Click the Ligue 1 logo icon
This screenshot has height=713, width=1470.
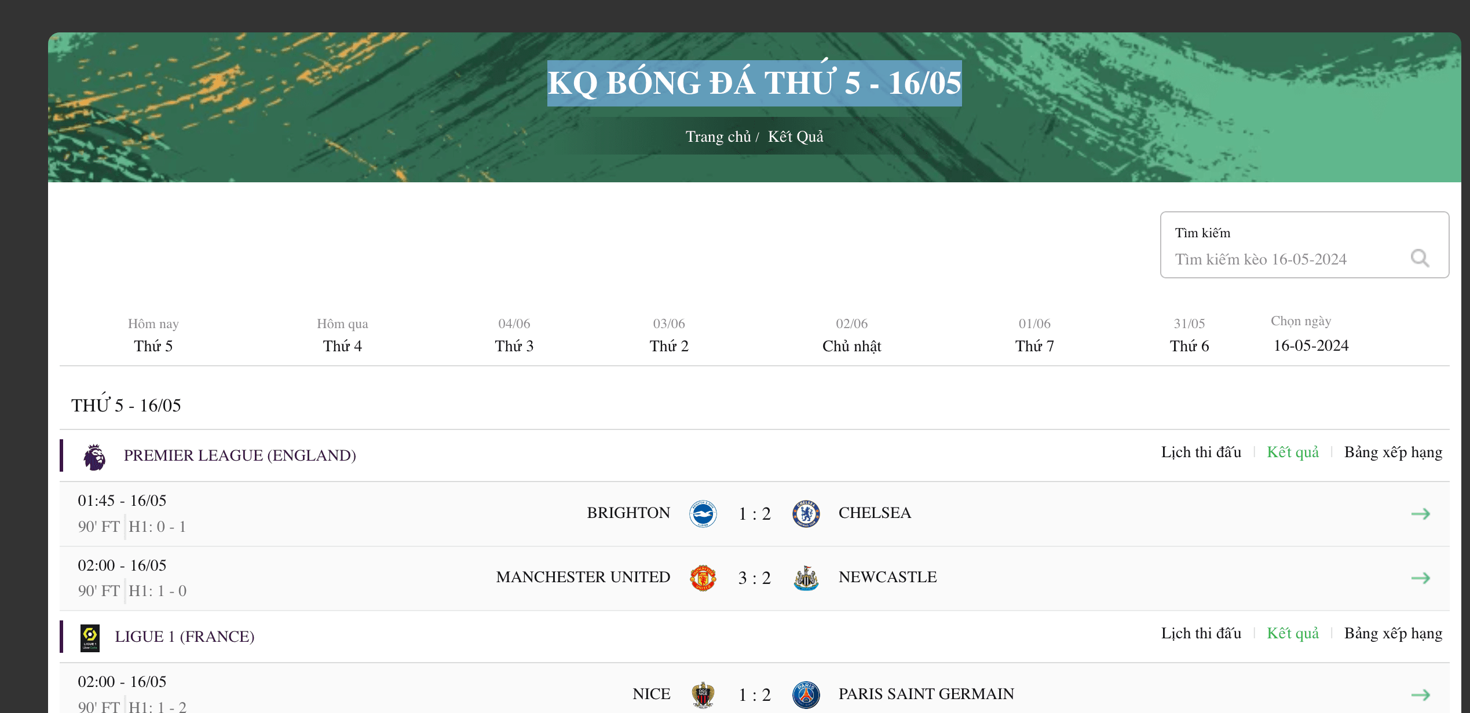[x=90, y=637]
